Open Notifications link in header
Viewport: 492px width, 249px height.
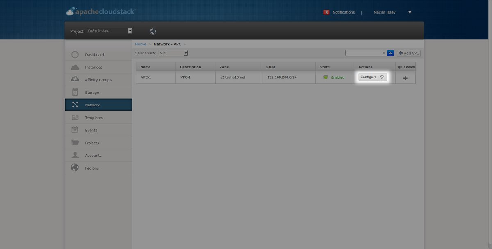(x=344, y=12)
